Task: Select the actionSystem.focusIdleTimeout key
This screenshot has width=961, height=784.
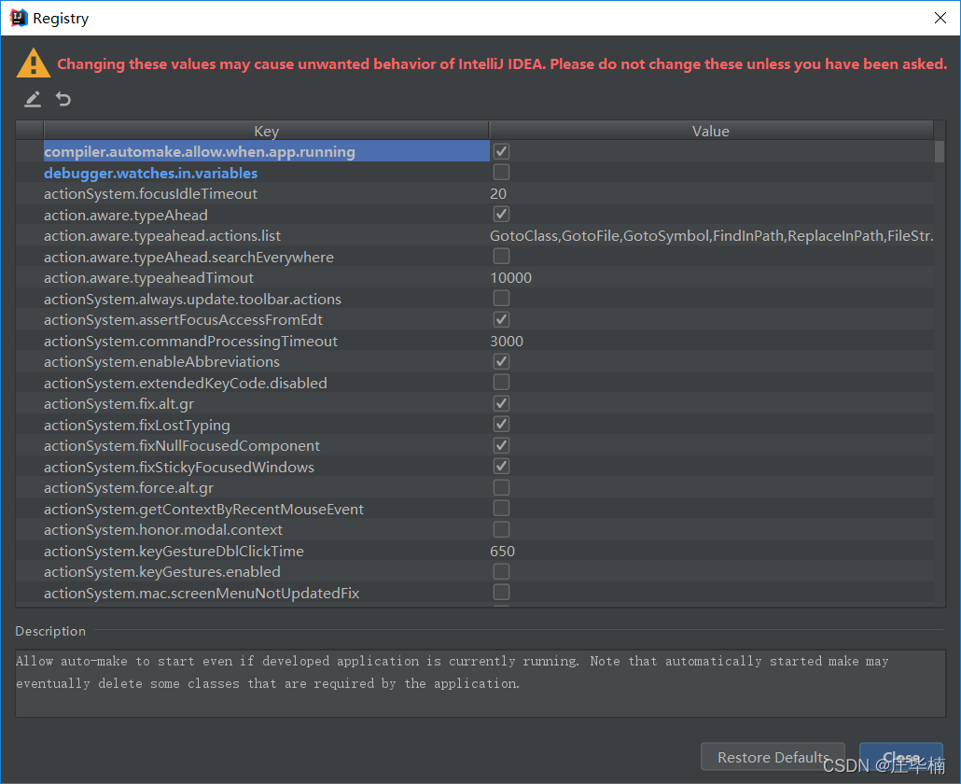Action: click(x=151, y=194)
